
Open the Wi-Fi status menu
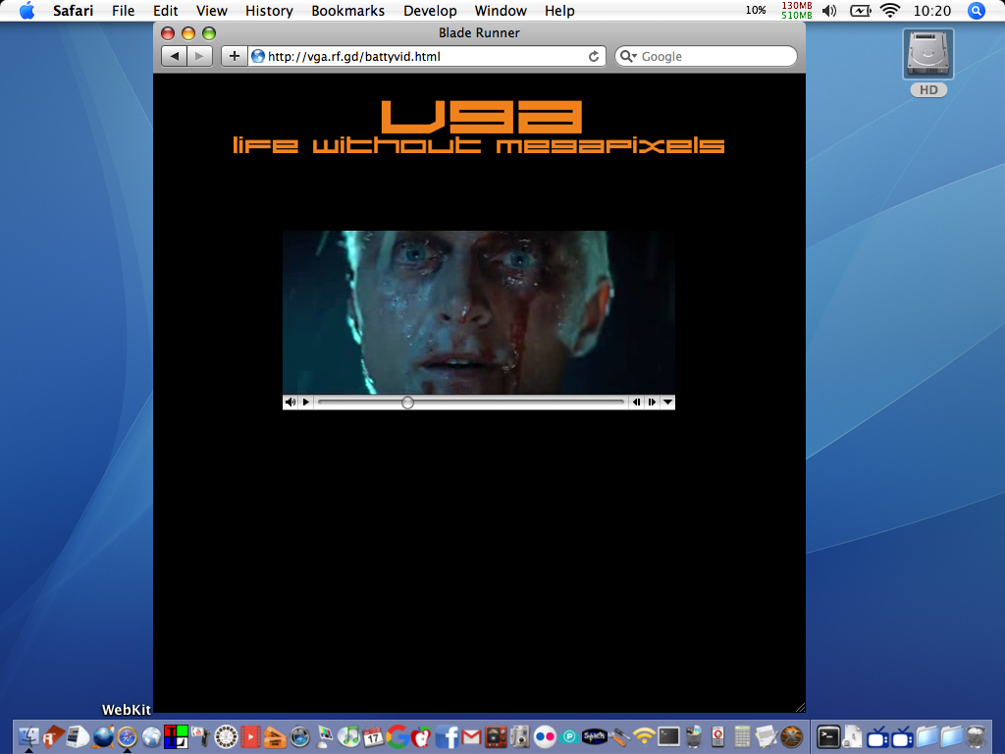coord(890,10)
